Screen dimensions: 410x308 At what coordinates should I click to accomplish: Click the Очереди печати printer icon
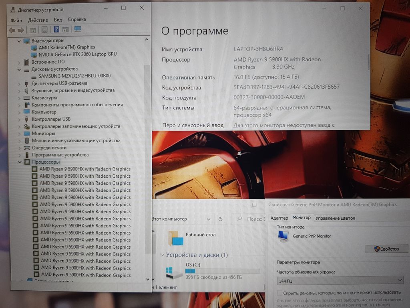[27, 148]
